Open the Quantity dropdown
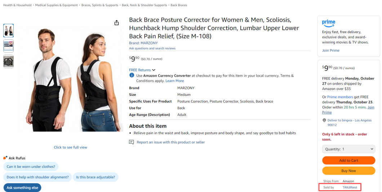Viewport: 382px width, 192px height. (x=348, y=149)
